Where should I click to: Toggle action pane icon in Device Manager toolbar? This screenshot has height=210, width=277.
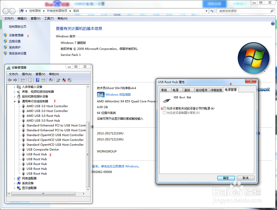click(x=43, y=80)
